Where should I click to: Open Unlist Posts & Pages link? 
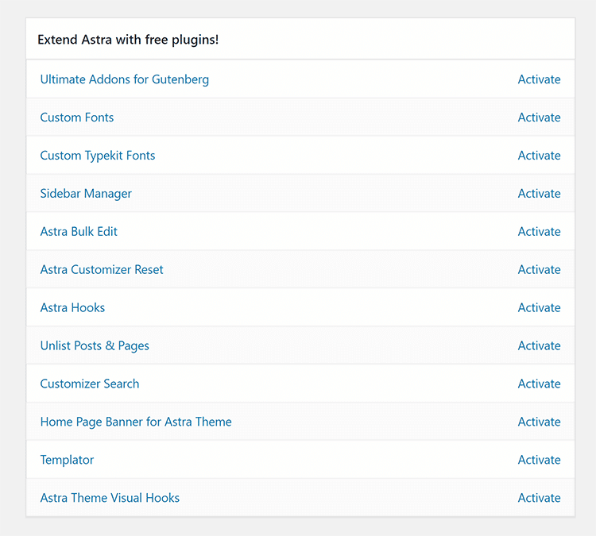[95, 346]
